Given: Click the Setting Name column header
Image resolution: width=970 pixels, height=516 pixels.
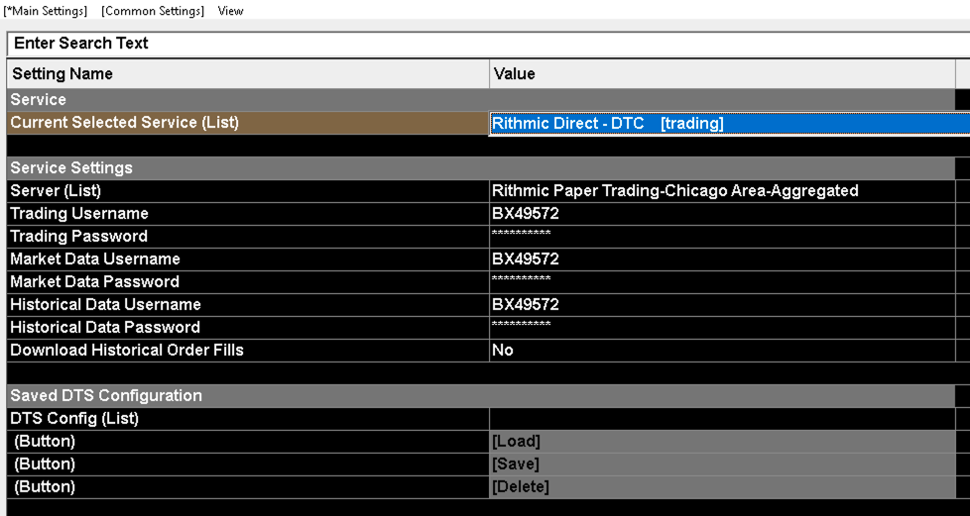Looking at the screenshot, I should pyautogui.click(x=248, y=74).
